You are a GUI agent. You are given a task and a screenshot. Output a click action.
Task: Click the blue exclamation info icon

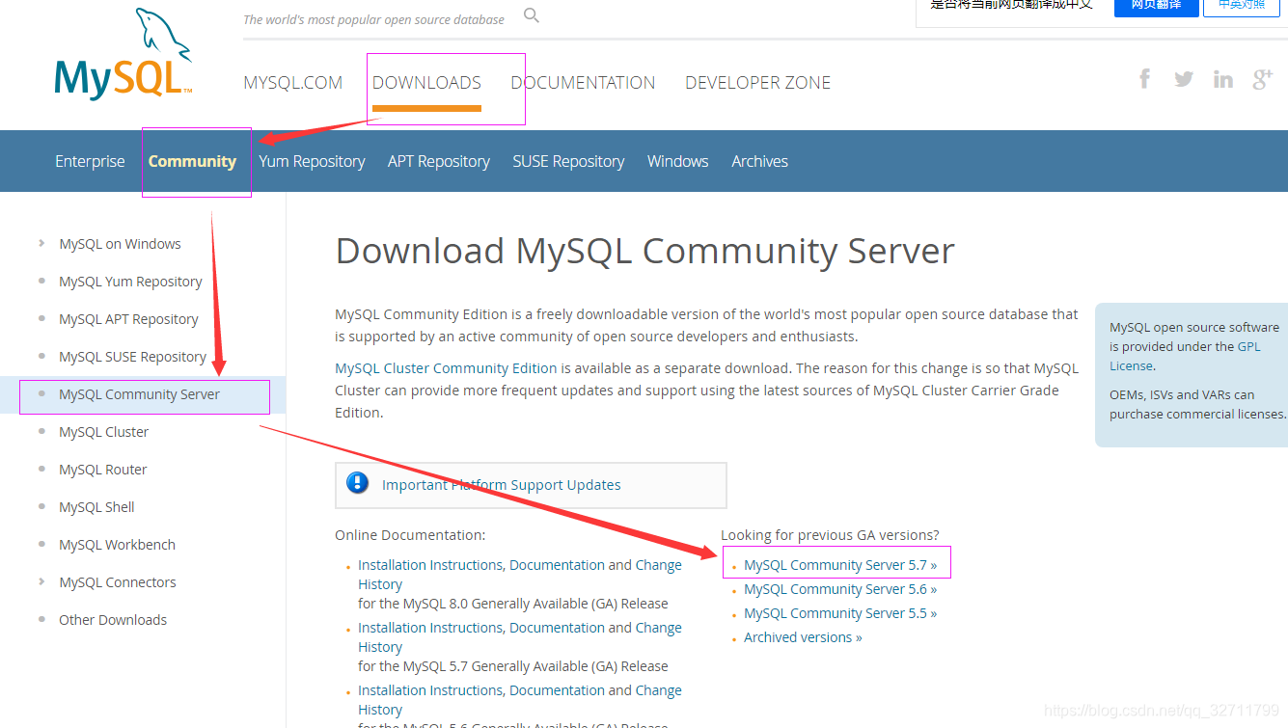[x=358, y=483]
